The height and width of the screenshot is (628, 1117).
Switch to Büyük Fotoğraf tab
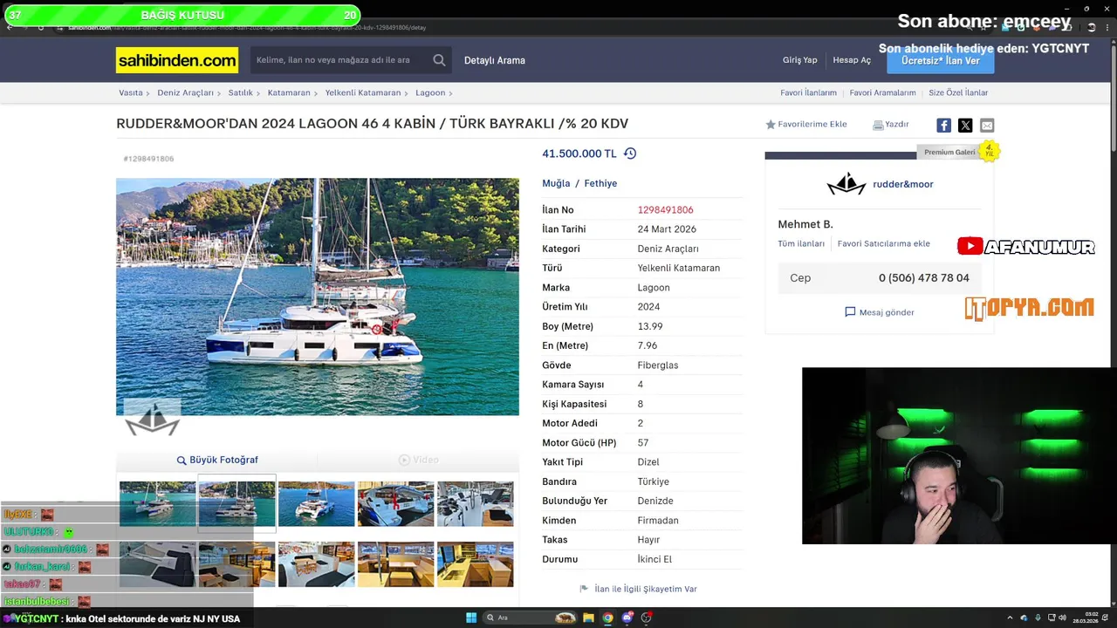tap(217, 460)
